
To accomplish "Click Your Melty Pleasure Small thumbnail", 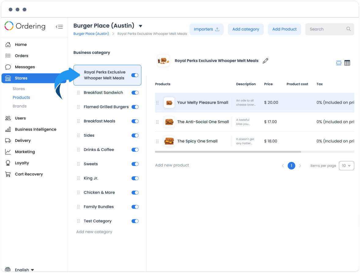I will tap(169, 102).
